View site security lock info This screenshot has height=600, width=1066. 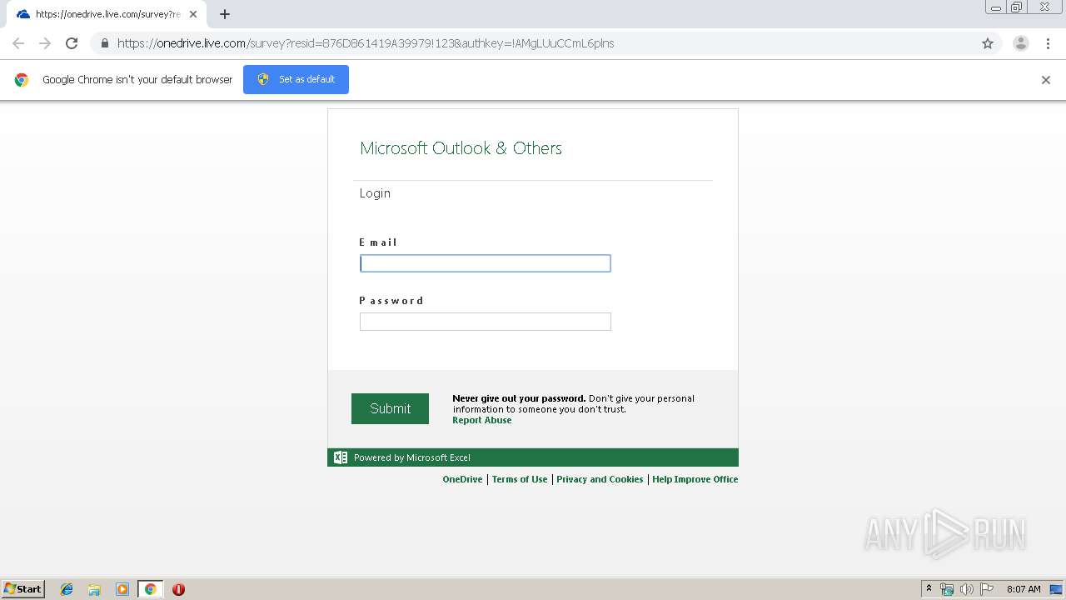(x=104, y=43)
